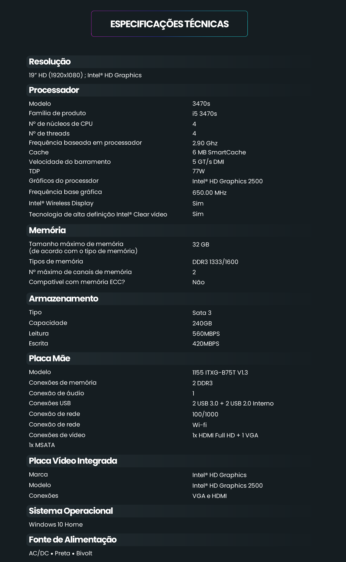Select the 1155 ITXG-B75T V1.3 model text
Image resolution: width=346 pixels, height=562 pixels.
tap(220, 372)
